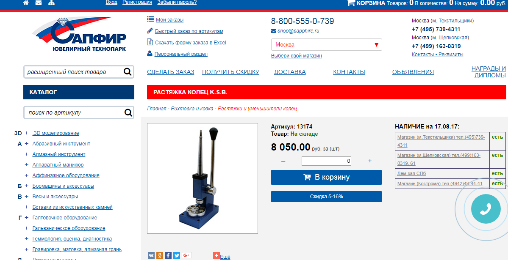Share via the Facebook icon
The width and height of the screenshot is (508, 260).
tap(168, 255)
